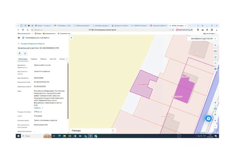The width and height of the screenshot is (235, 166).
Task: Expand the 'Легенда' map legend panel
Action: (x=93, y=131)
